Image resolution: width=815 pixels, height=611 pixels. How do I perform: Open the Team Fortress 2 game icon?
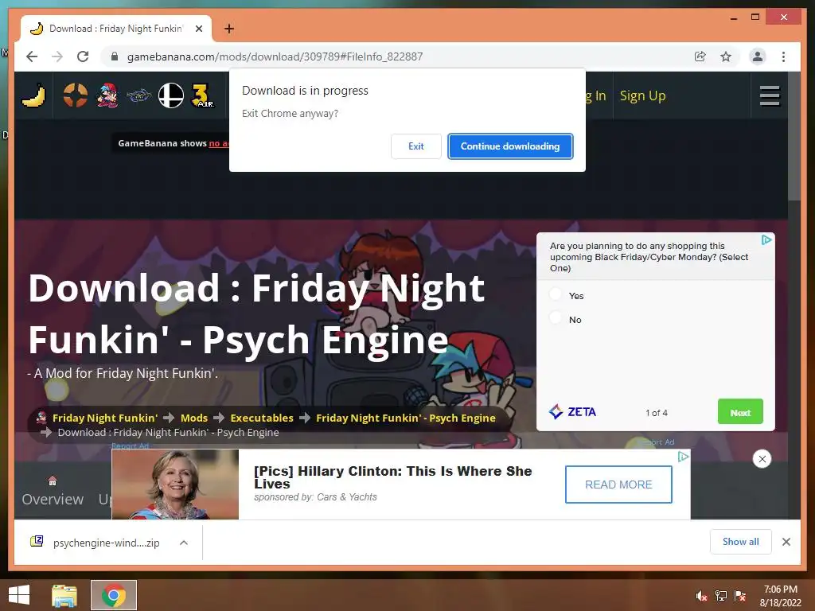76,95
